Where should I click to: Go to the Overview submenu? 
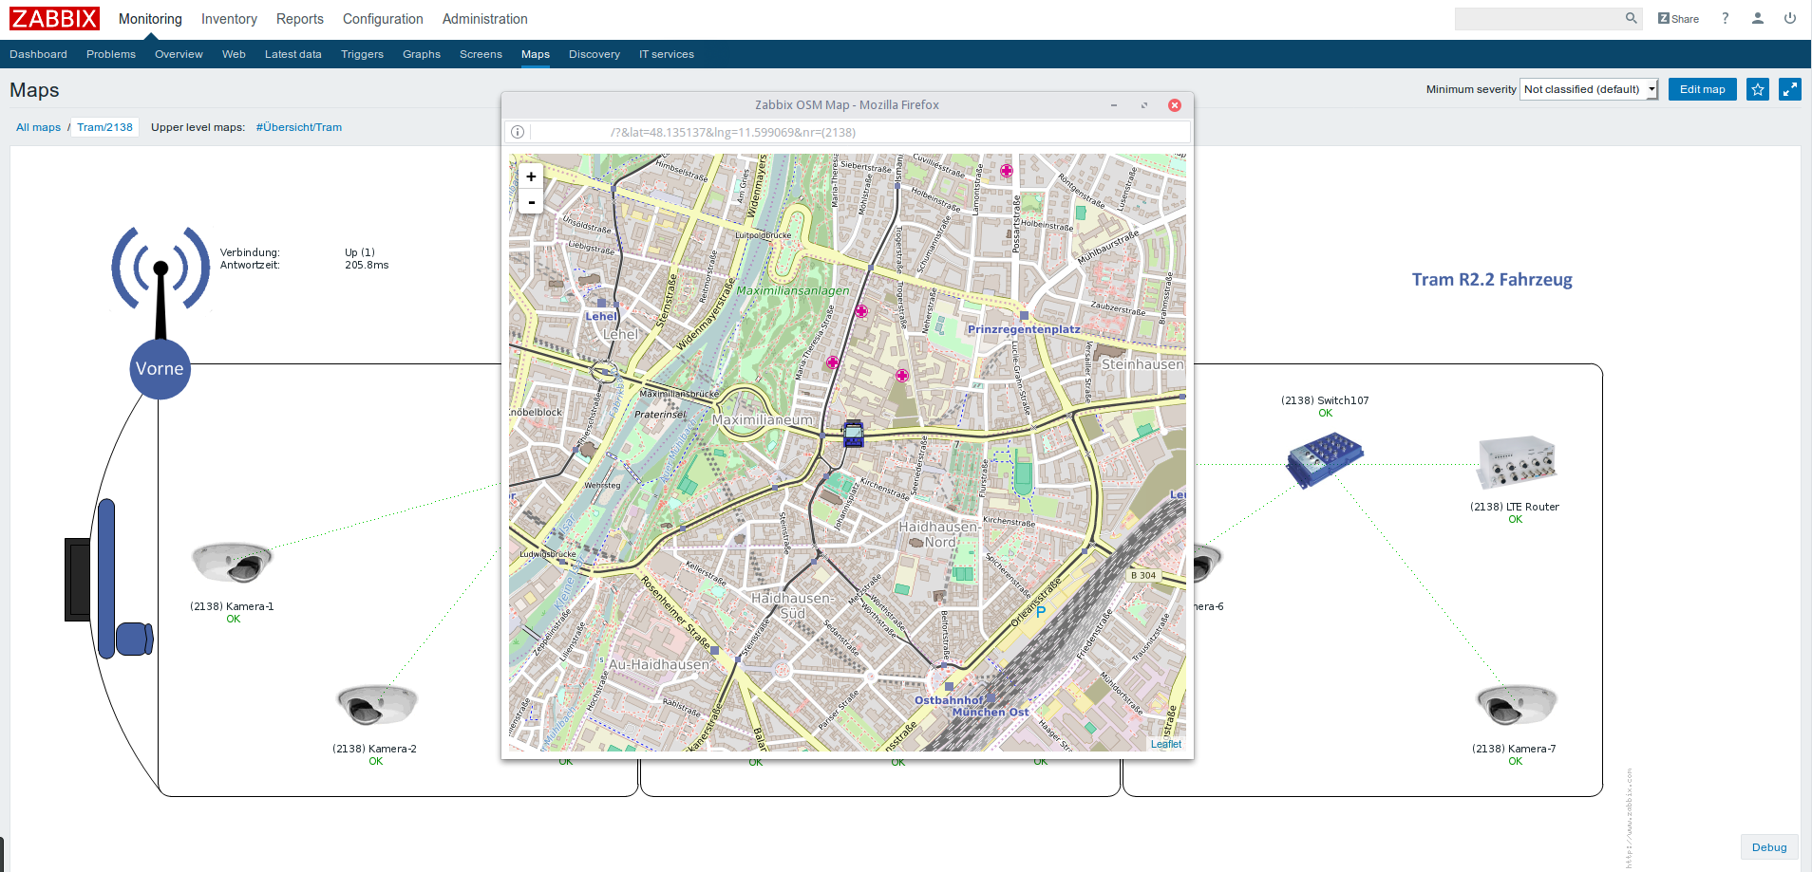click(x=179, y=54)
